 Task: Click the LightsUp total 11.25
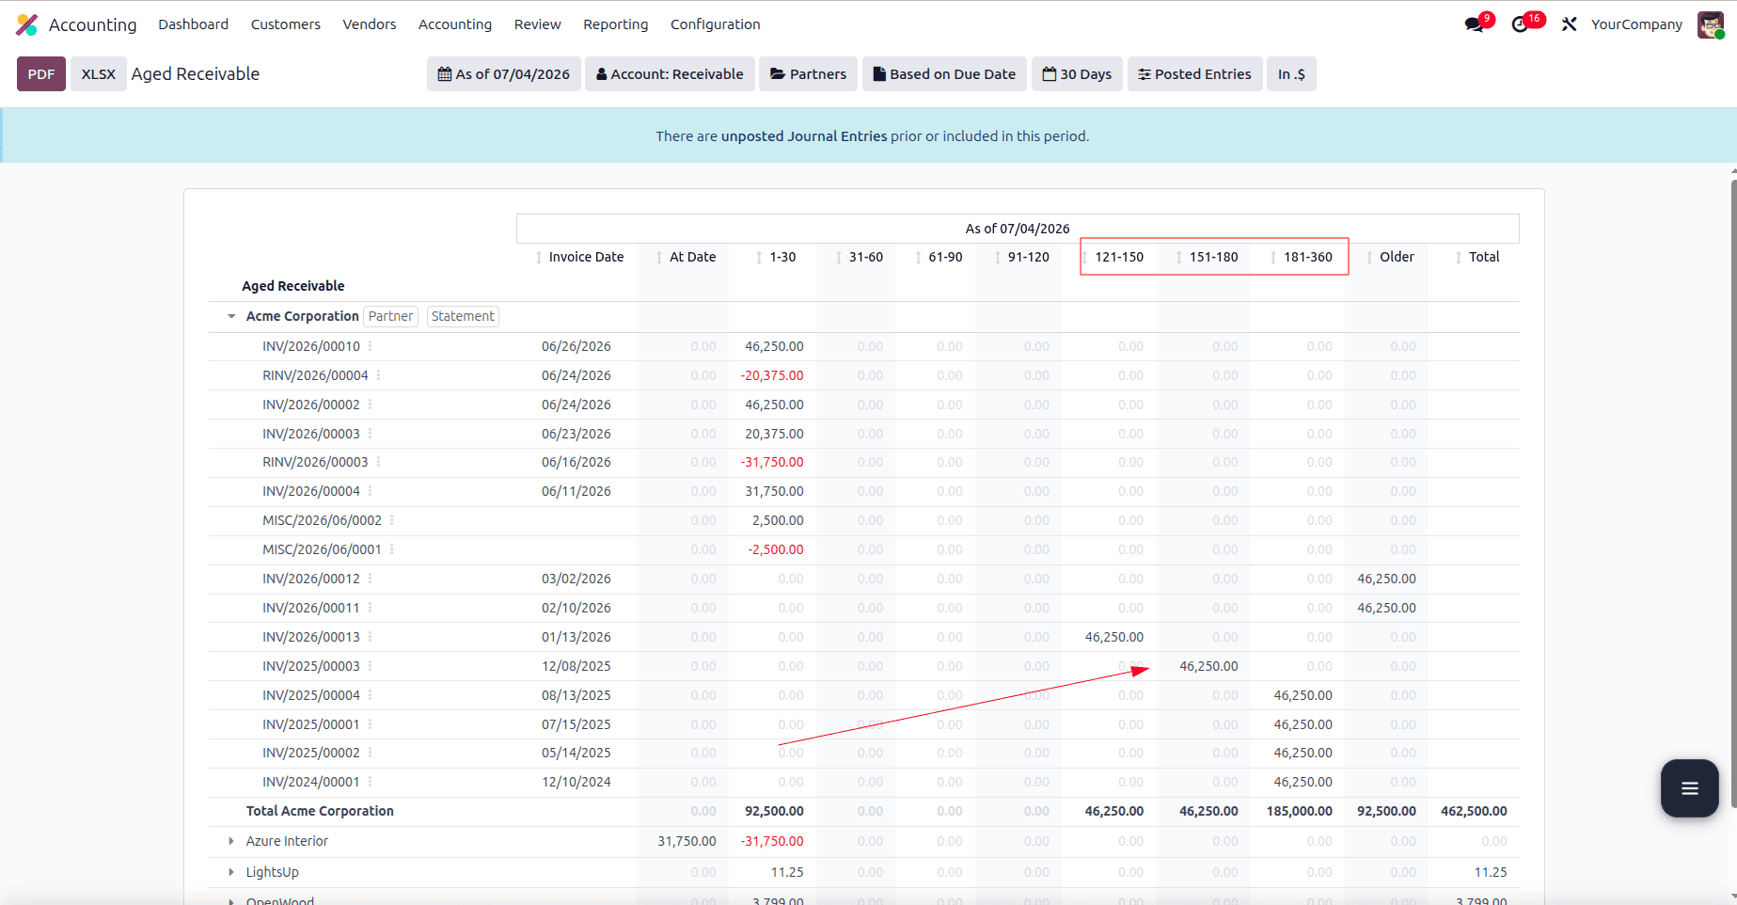(1491, 872)
